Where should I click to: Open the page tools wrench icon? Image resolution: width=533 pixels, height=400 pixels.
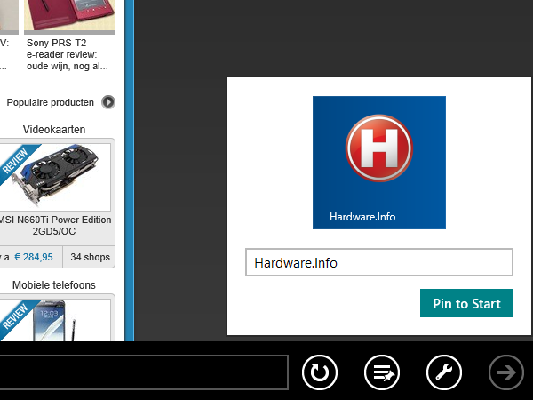444,372
